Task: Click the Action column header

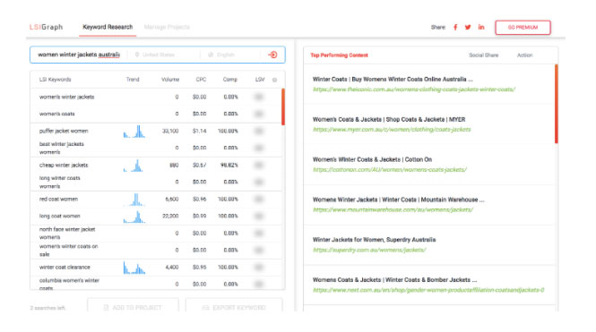Action: (524, 55)
